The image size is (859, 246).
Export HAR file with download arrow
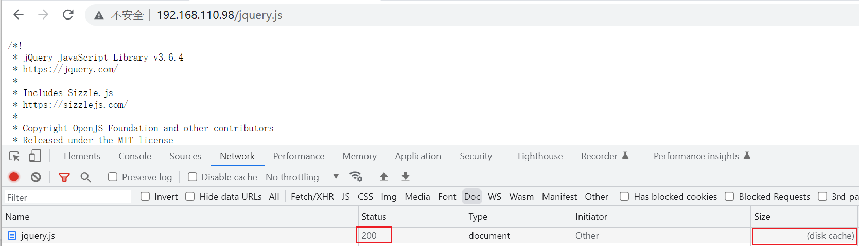[x=406, y=177]
